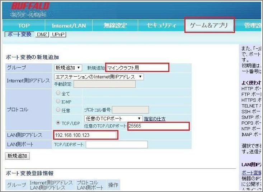Click the BUFFALO logo
Screen dimensions: 263x192
click(30, 6)
